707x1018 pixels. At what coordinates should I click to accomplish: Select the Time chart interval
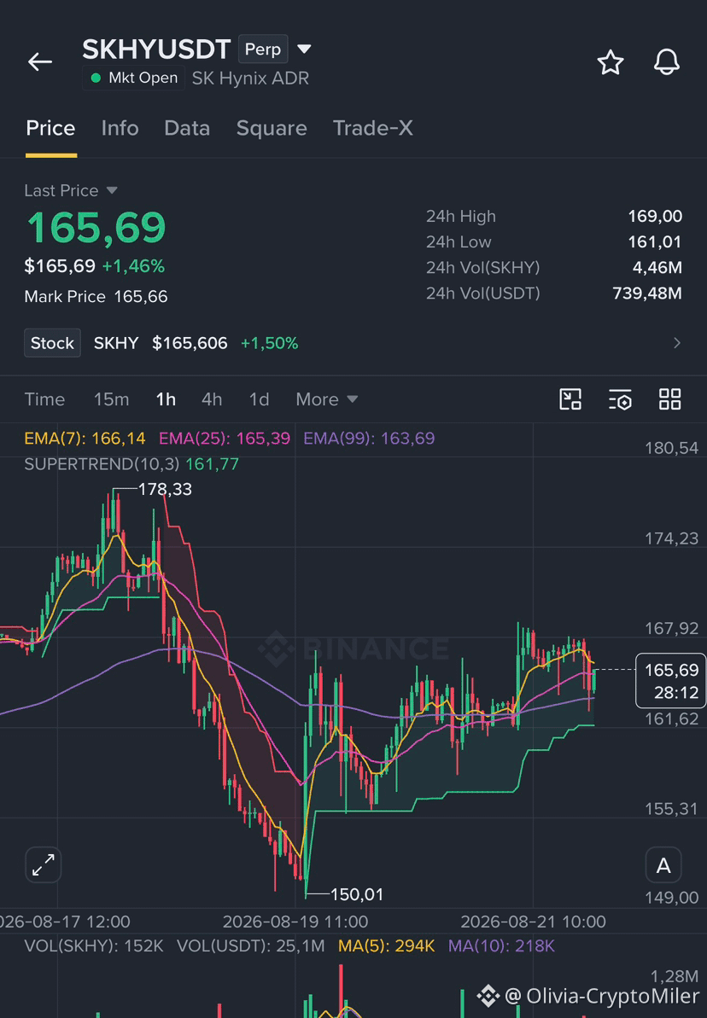point(45,399)
